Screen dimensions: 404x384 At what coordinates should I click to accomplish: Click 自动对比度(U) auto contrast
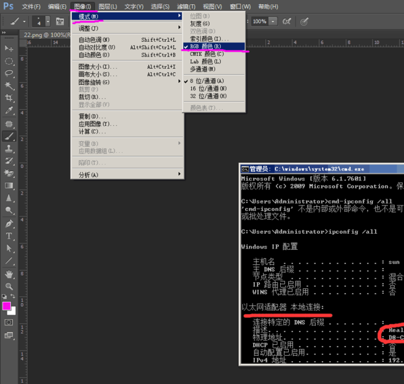coord(127,47)
